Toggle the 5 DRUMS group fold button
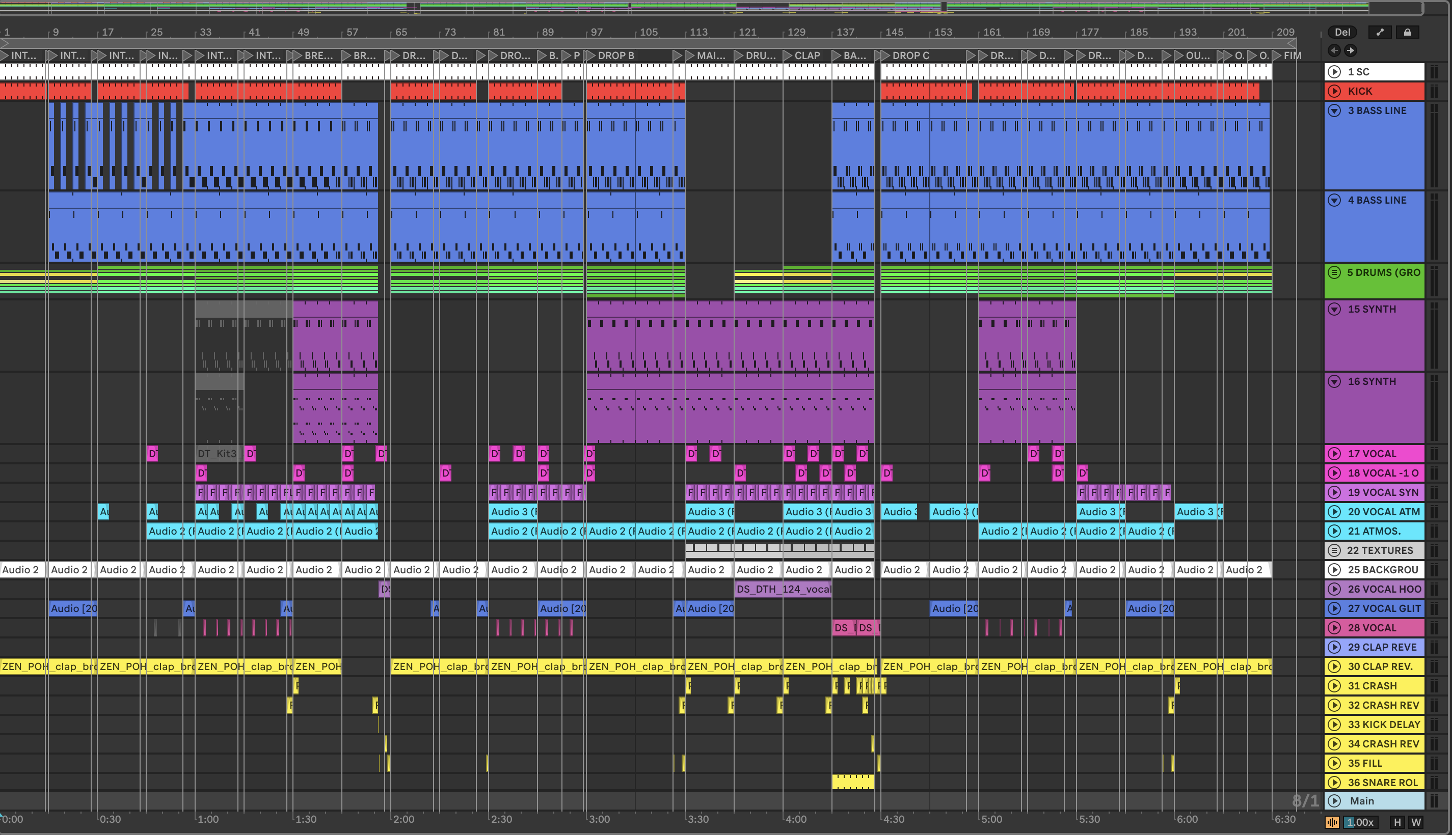Image resolution: width=1452 pixels, height=835 pixels. tap(1334, 272)
